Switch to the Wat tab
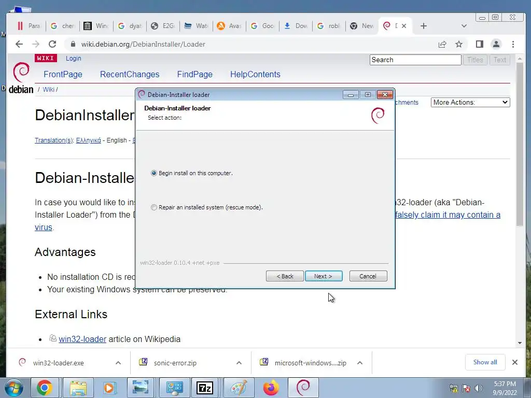 coord(196,26)
